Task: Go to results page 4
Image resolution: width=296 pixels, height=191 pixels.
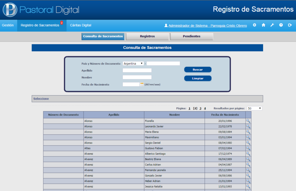Action: coord(205,108)
